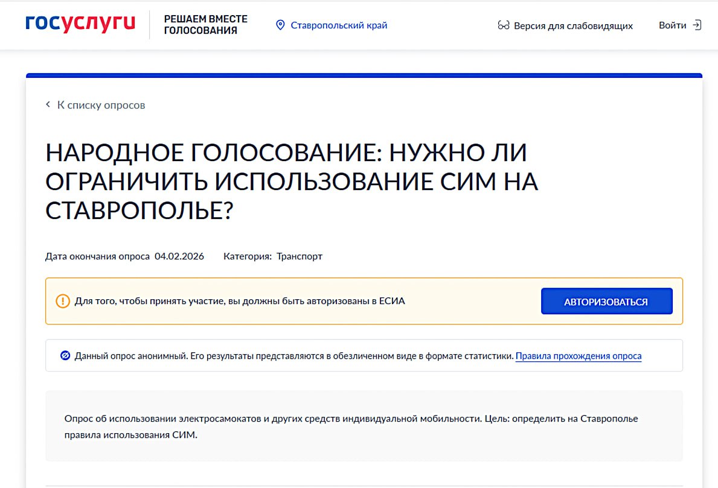Click the poll description about электросамокатов
The width and height of the screenshot is (718, 488).
pos(351,426)
